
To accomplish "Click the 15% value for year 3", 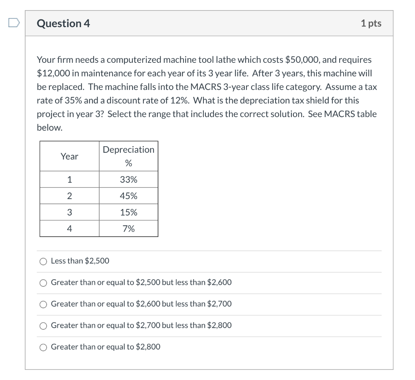I will [128, 212].
